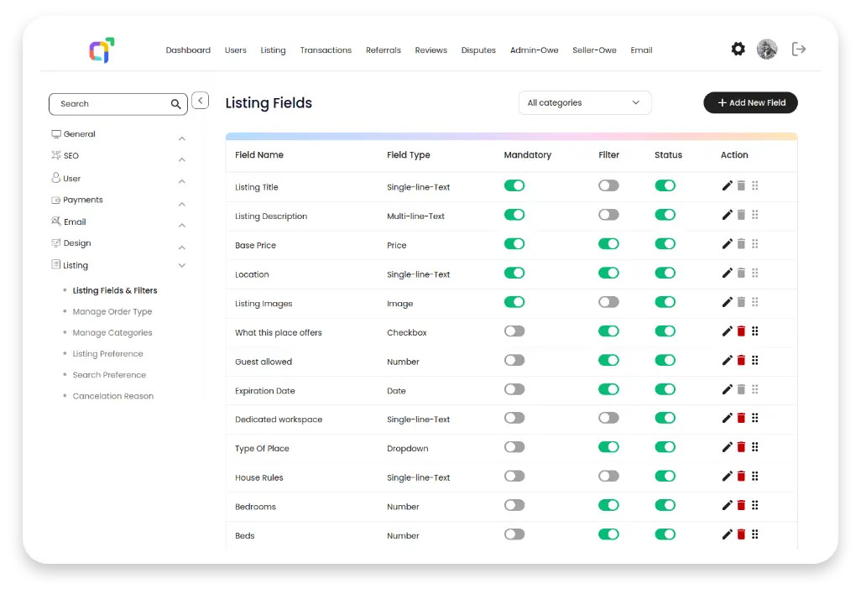This screenshot has height=594, width=861.
Task: Click Add New Field button
Action: coord(750,102)
